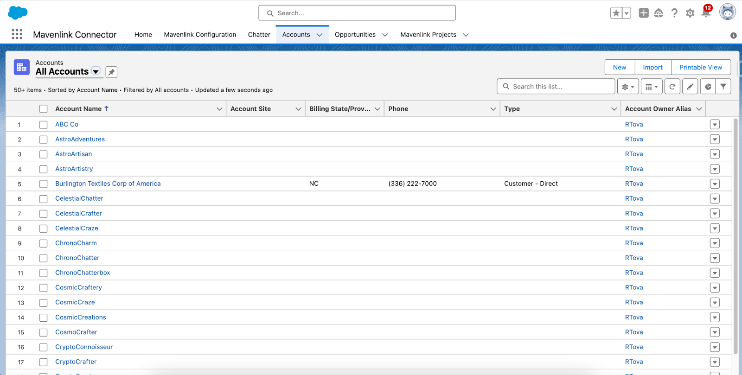Check the CosmoCrafter row checkbox
The height and width of the screenshot is (375, 742).
[44, 332]
